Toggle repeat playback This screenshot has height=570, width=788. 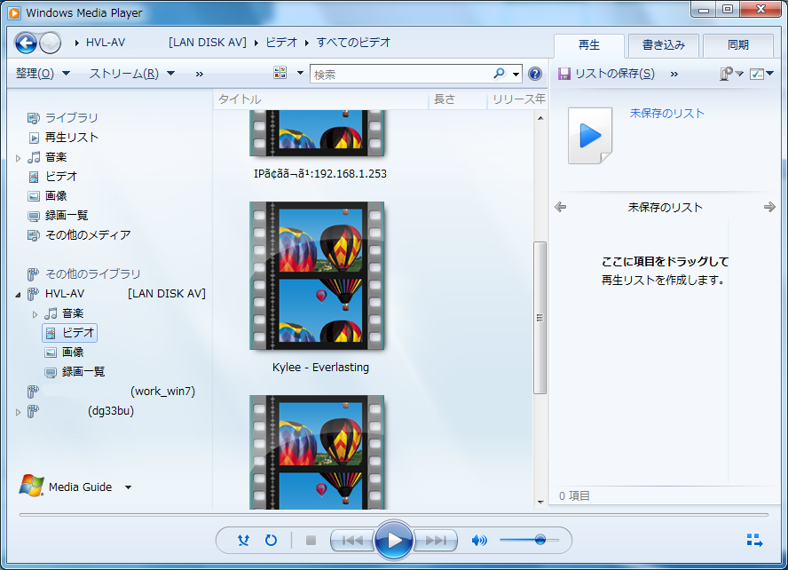[x=271, y=541]
